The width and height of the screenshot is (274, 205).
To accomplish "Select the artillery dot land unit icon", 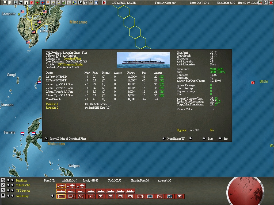I will click(90, 196).
